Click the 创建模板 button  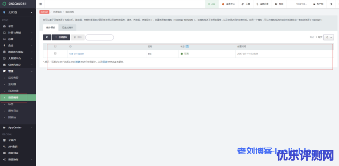61,37
